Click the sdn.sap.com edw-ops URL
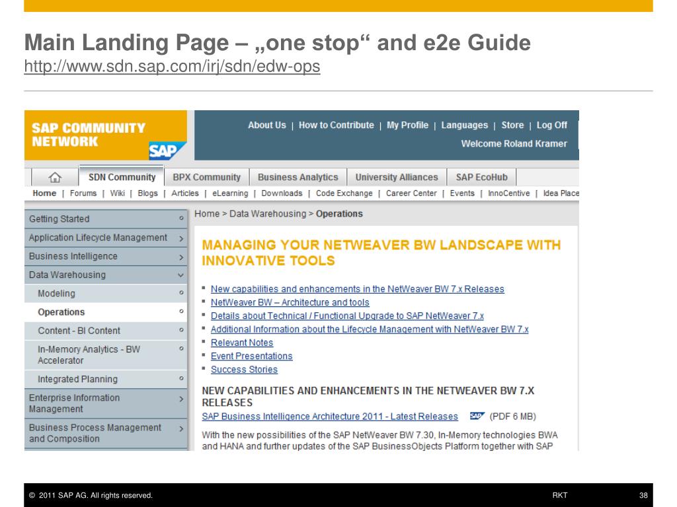677x507 pixels. click(x=172, y=66)
